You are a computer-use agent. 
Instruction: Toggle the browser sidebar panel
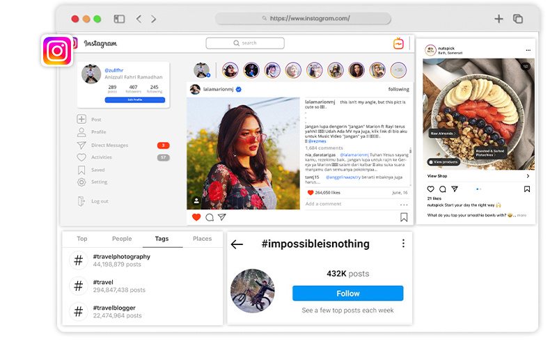[x=119, y=19]
